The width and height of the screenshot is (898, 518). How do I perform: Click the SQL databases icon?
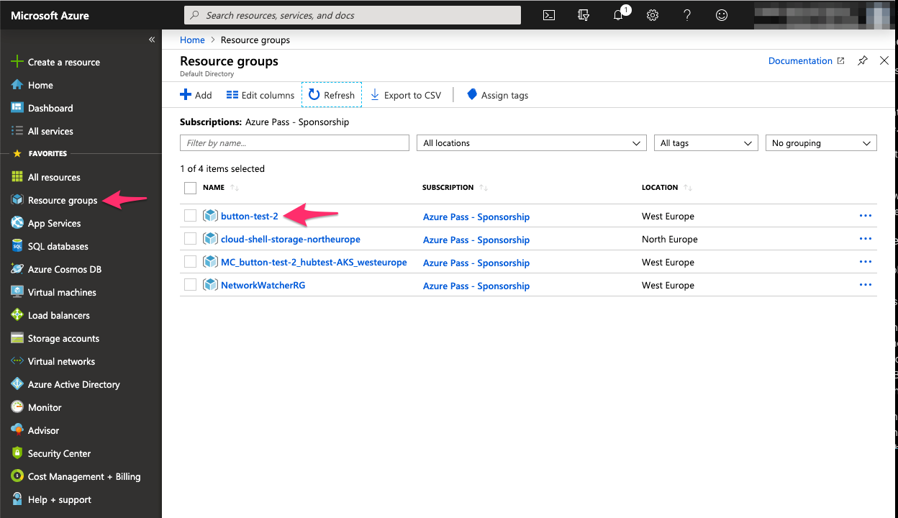[x=17, y=246]
